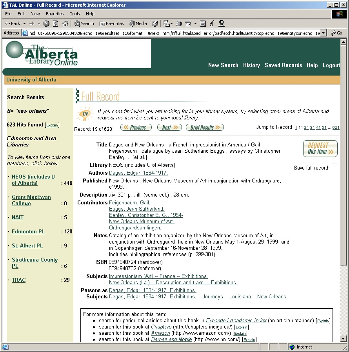This screenshot has width=349, height=352.
Task: Filter results by Edmonton PL
Action: coord(28,231)
